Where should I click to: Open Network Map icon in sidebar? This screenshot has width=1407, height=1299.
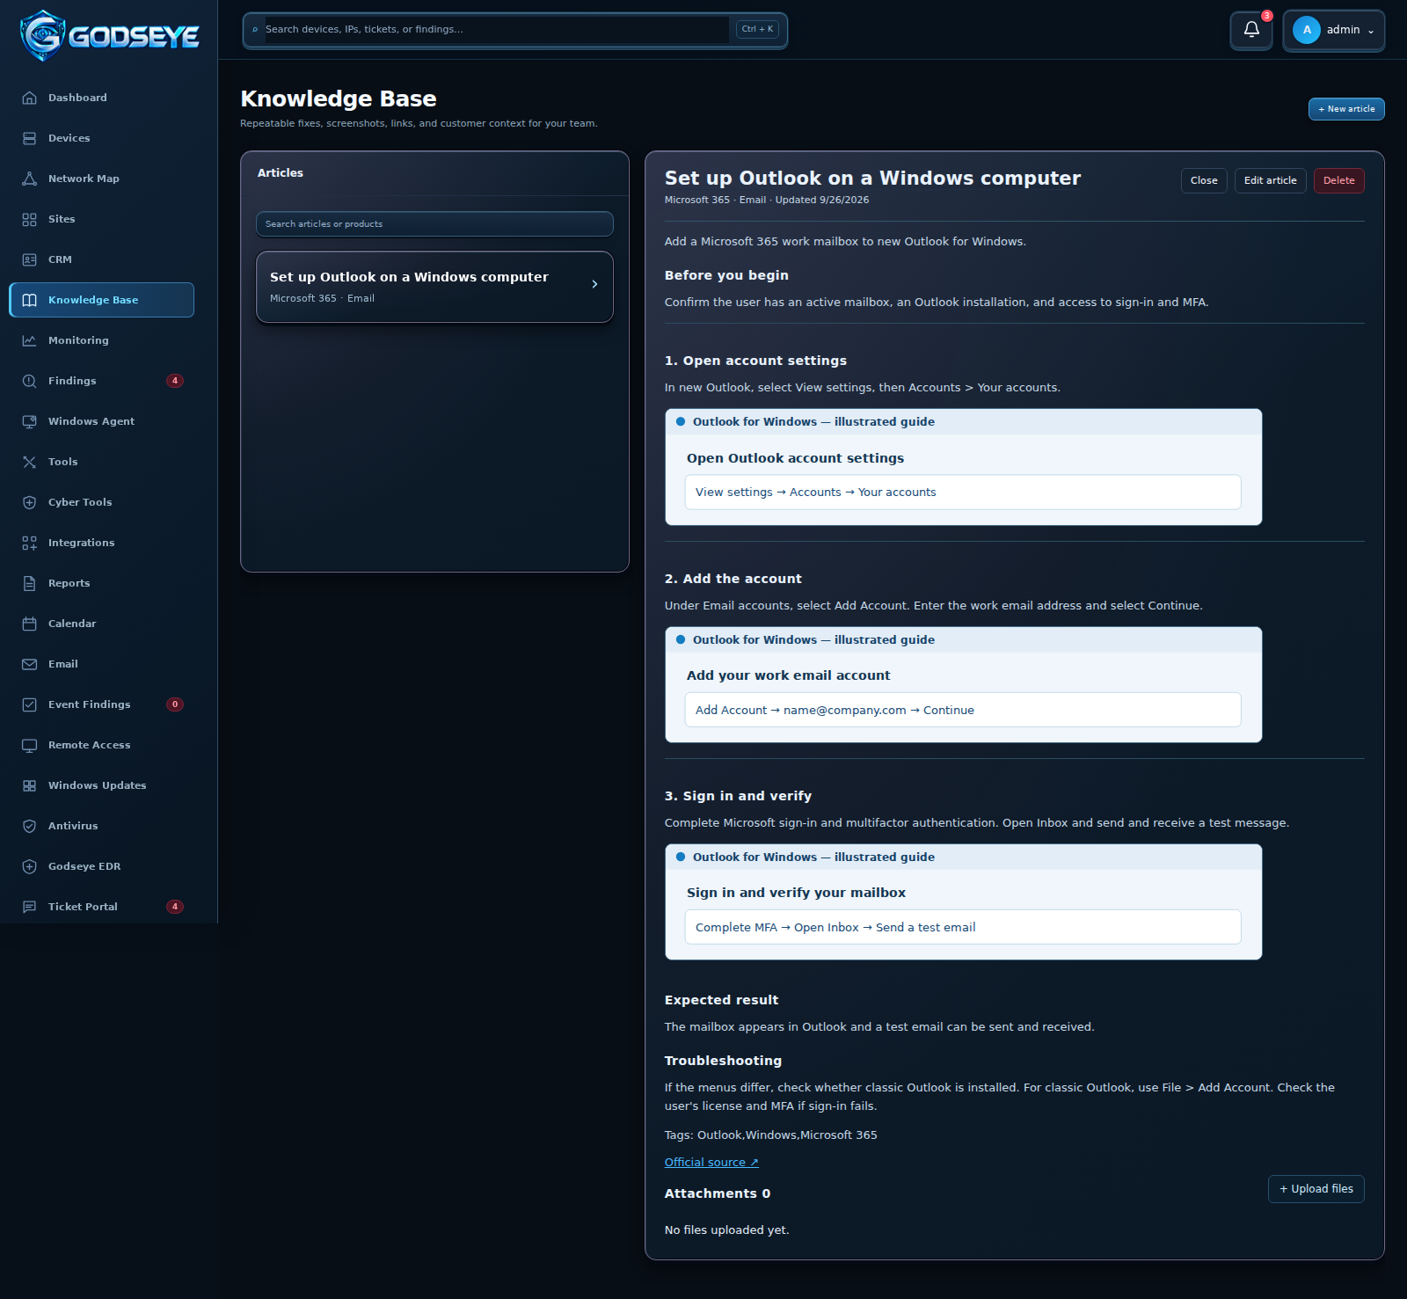tap(29, 179)
